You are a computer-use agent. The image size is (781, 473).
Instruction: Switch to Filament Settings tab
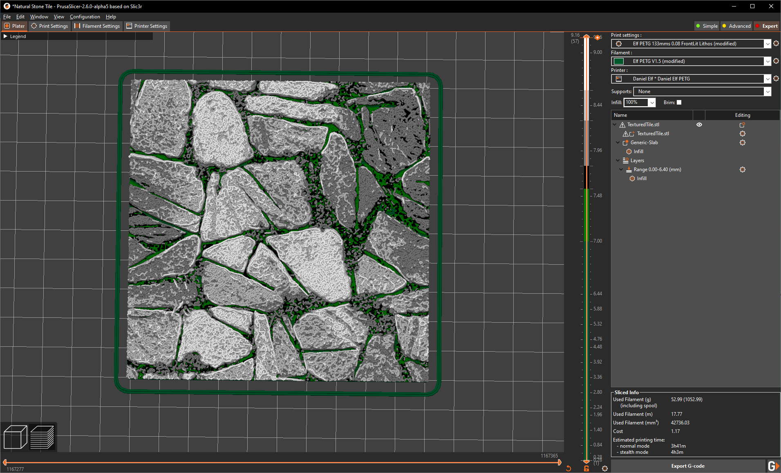97,26
